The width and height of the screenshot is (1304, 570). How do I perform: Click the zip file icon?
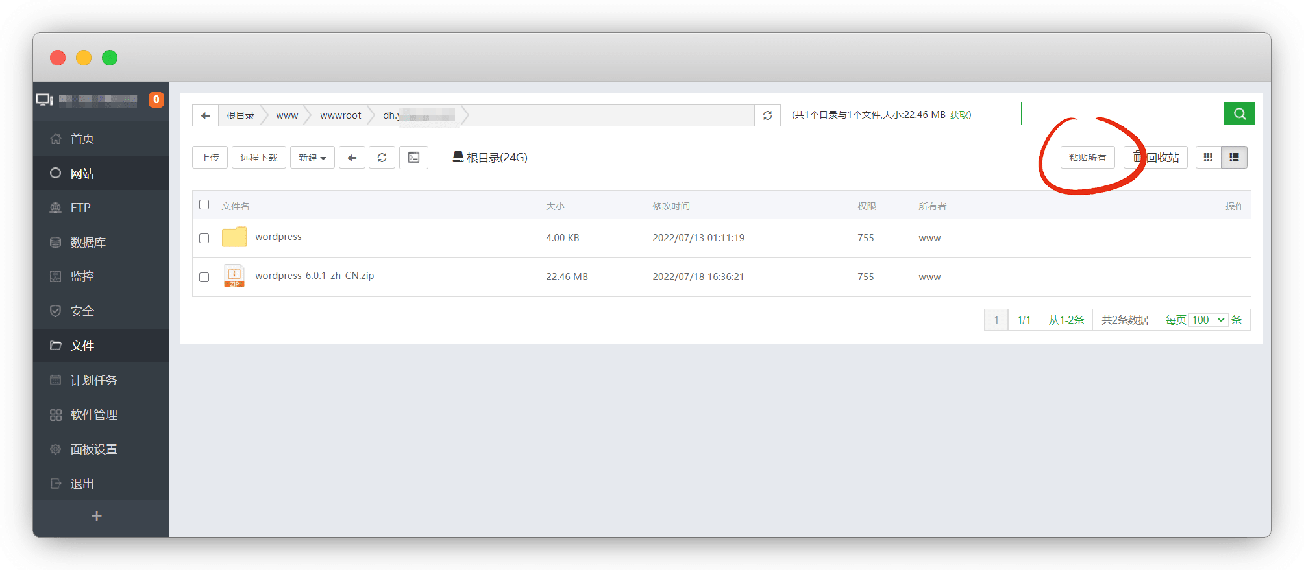pyautogui.click(x=234, y=276)
